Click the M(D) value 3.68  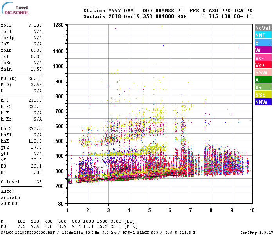coord(36,85)
